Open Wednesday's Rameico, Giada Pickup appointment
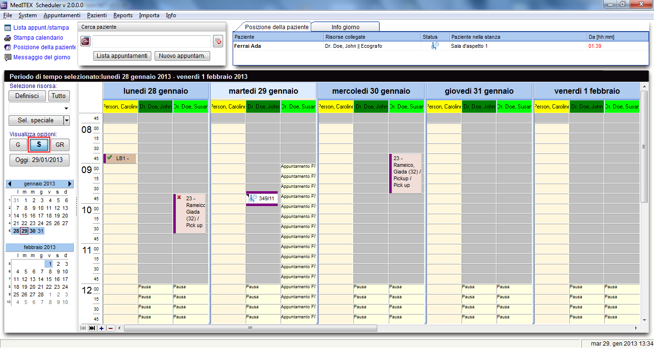 [406, 173]
